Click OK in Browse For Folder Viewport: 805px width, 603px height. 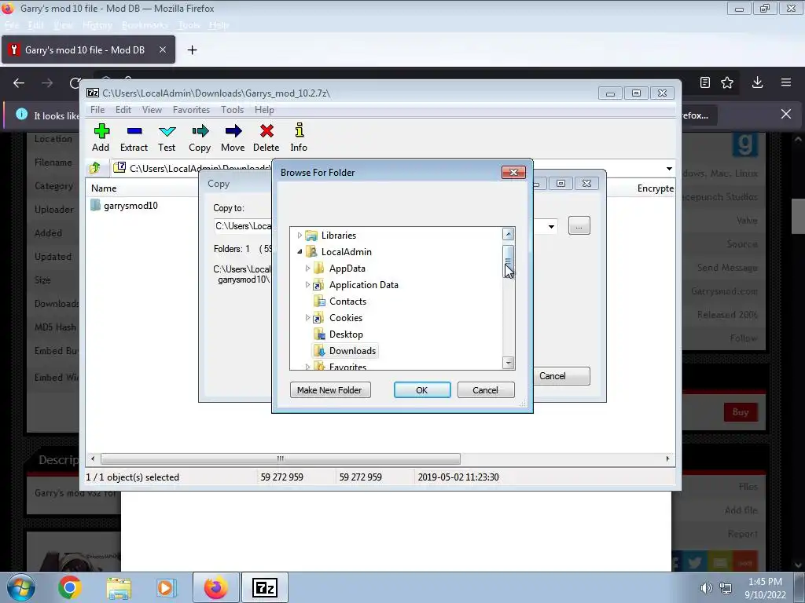(x=422, y=390)
